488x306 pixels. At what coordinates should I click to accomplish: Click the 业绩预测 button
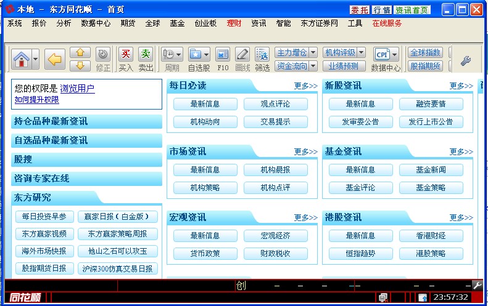pyautogui.click(x=344, y=66)
